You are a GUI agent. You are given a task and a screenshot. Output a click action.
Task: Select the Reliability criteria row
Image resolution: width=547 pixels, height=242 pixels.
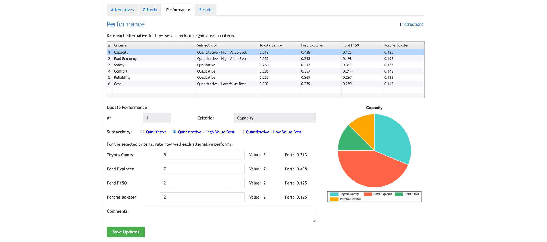coord(266,77)
